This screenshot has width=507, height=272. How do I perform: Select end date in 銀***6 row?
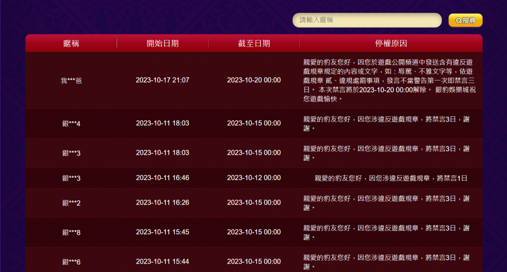click(x=254, y=262)
